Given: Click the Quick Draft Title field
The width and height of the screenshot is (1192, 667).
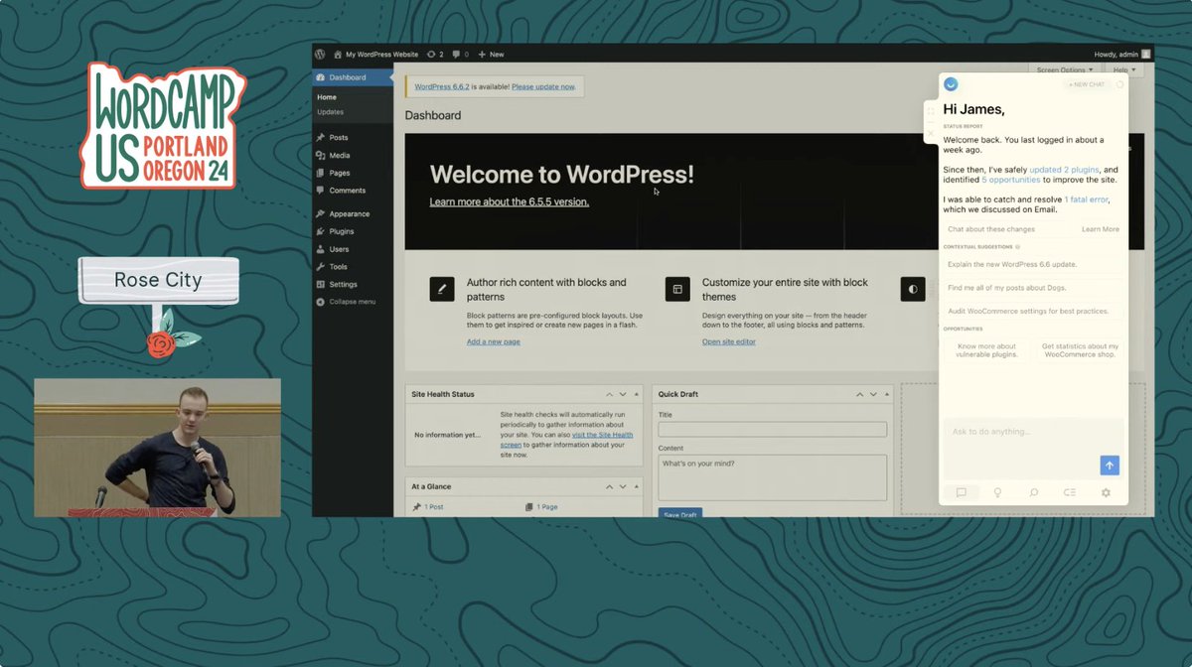Looking at the screenshot, I should point(772,430).
